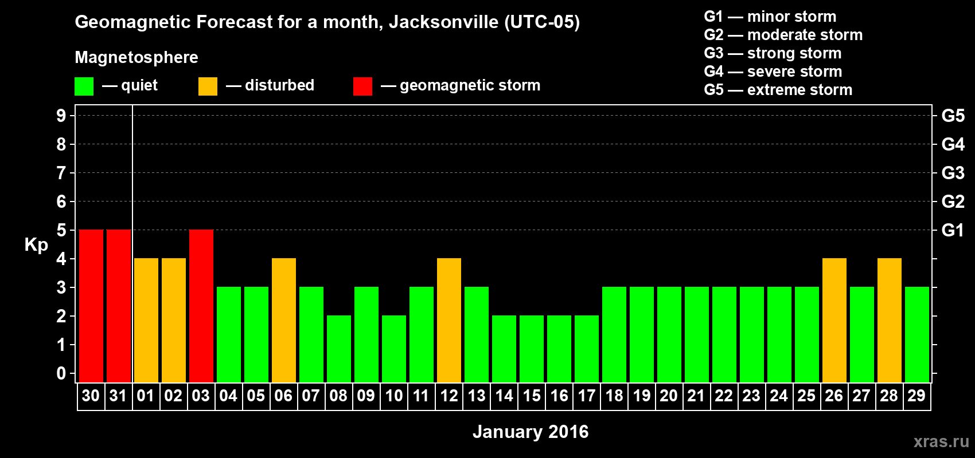Screen dimensions: 975x458
Task: Click the date label 16
Action: tap(559, 396)
